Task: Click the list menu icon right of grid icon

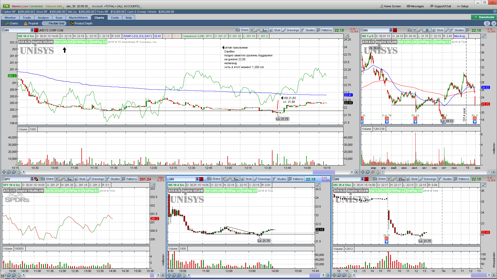Action: (494, 23)
